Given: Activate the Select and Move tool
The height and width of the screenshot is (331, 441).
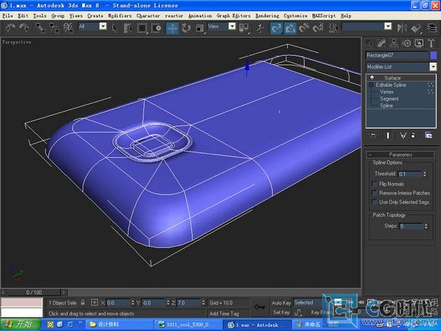Looking at the screenshot, I should coord(172,28).
